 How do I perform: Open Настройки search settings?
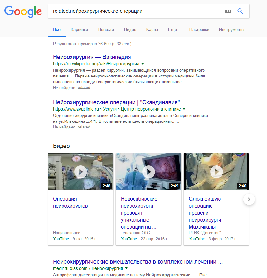pos(199,29)
